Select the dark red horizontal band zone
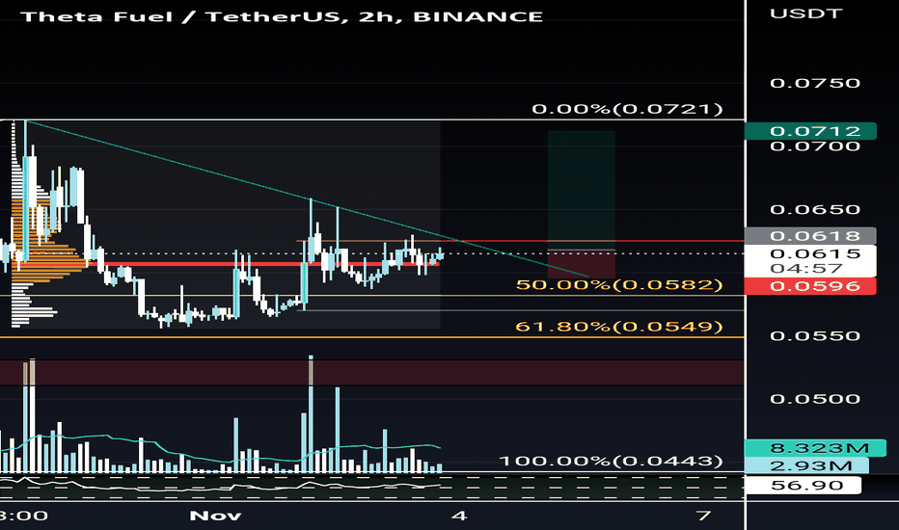899x530 pixels. point(371,372)
